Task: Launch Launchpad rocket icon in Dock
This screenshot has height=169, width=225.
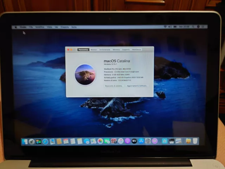Action: [32, 142]
